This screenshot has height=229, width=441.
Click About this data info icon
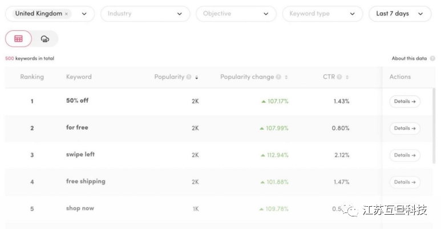[432, 58]
